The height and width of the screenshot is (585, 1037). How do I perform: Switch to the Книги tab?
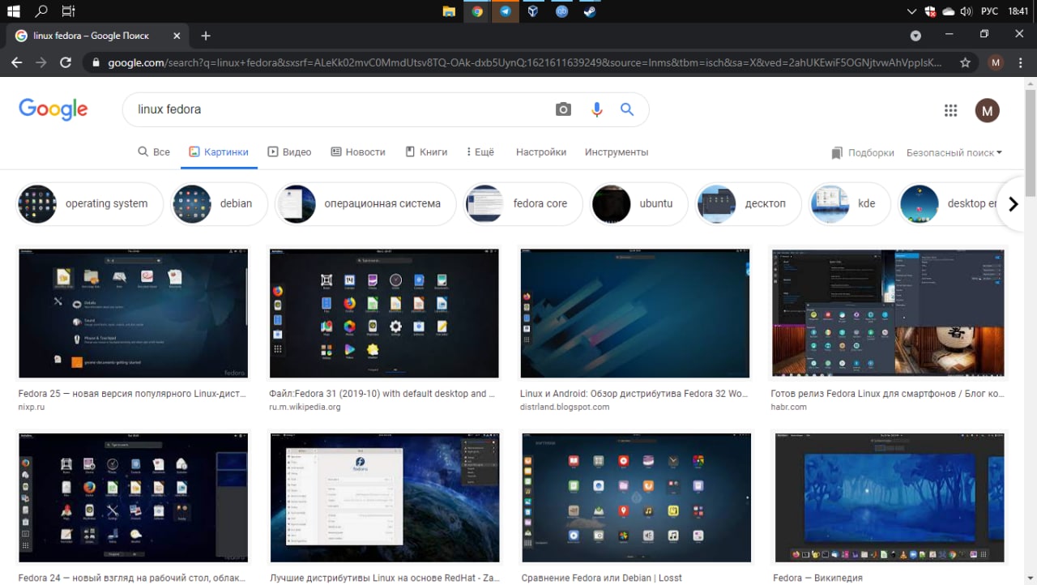coord(426,152)
